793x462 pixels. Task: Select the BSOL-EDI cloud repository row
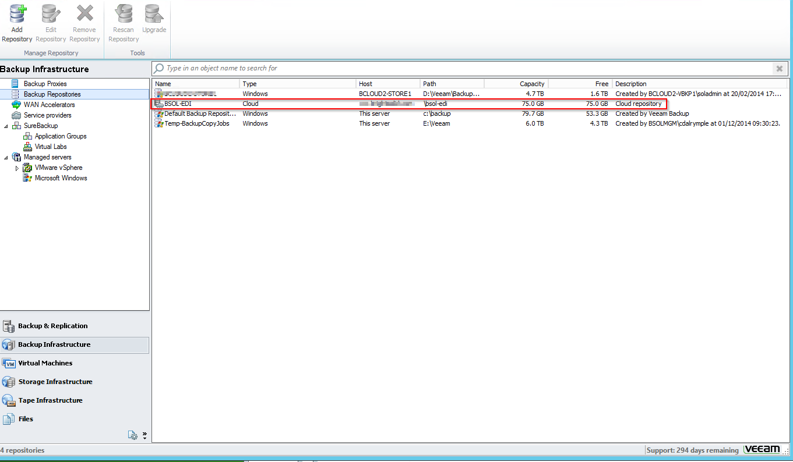click(408, 104)
